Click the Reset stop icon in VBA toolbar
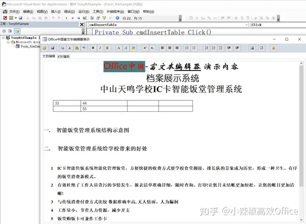The width and height of the screenshot is (306, 224). click(79, 18)
